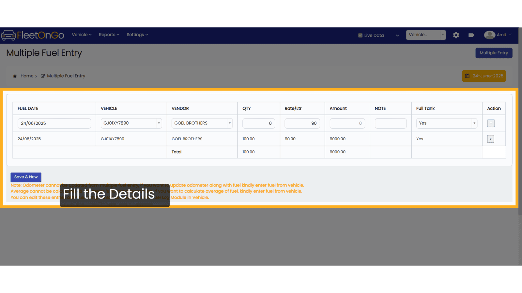Remove the GJ01XY7890 entry with x button
This screenshot has height=293, width=522.
pyautogui.click(x=490, y=139)
